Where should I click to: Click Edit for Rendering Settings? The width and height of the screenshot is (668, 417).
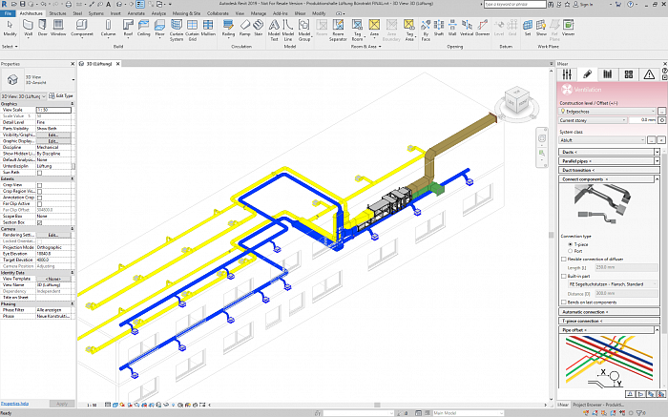[x=53, y=235]
